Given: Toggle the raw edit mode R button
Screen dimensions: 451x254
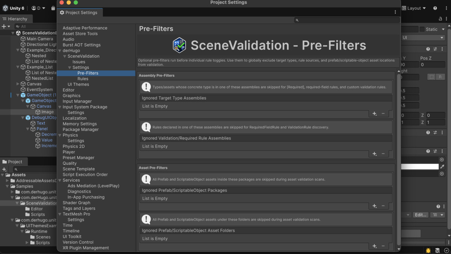Looking at the screenshot, I should (x=440, y=77).
